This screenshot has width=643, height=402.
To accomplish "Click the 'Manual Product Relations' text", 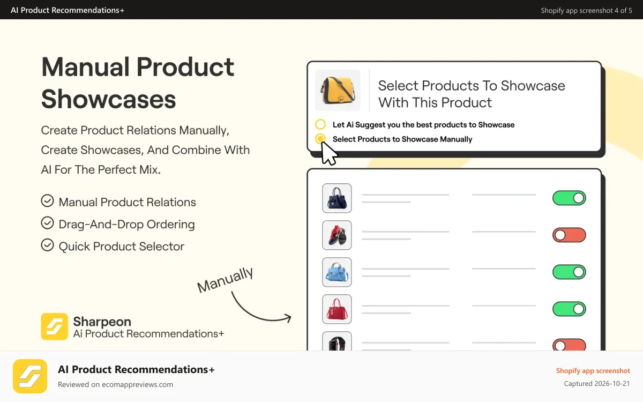I will click(x=128, y=202).
